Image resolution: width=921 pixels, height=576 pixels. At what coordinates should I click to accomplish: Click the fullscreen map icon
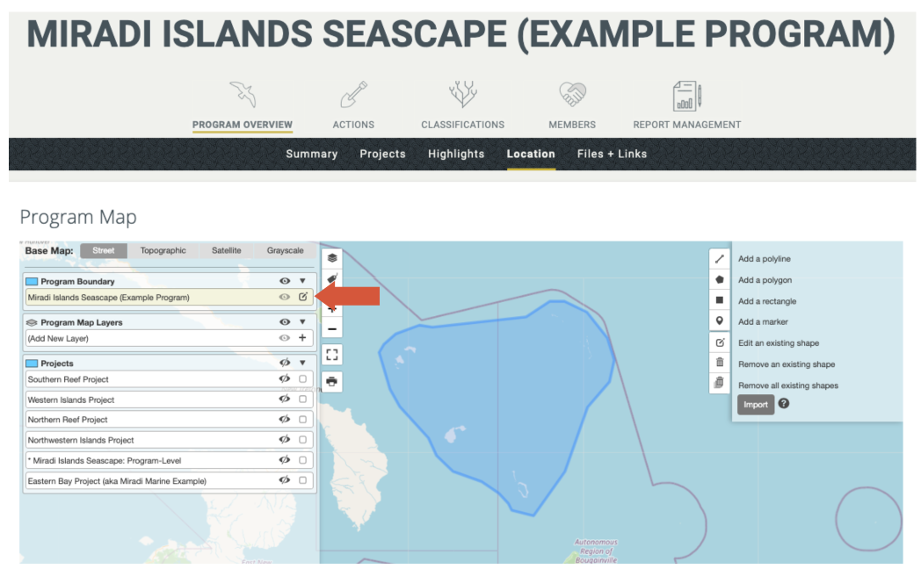tap(331, 355)
